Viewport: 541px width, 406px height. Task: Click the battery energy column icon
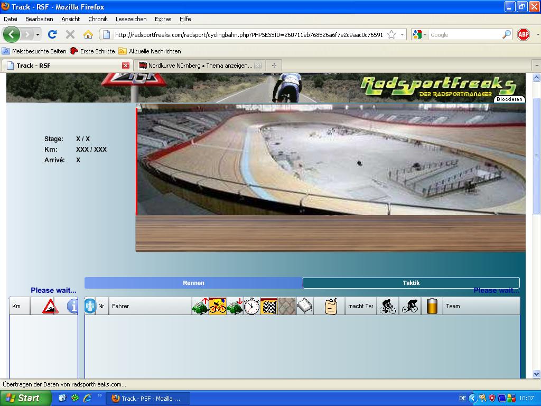[x=432, y=306]
